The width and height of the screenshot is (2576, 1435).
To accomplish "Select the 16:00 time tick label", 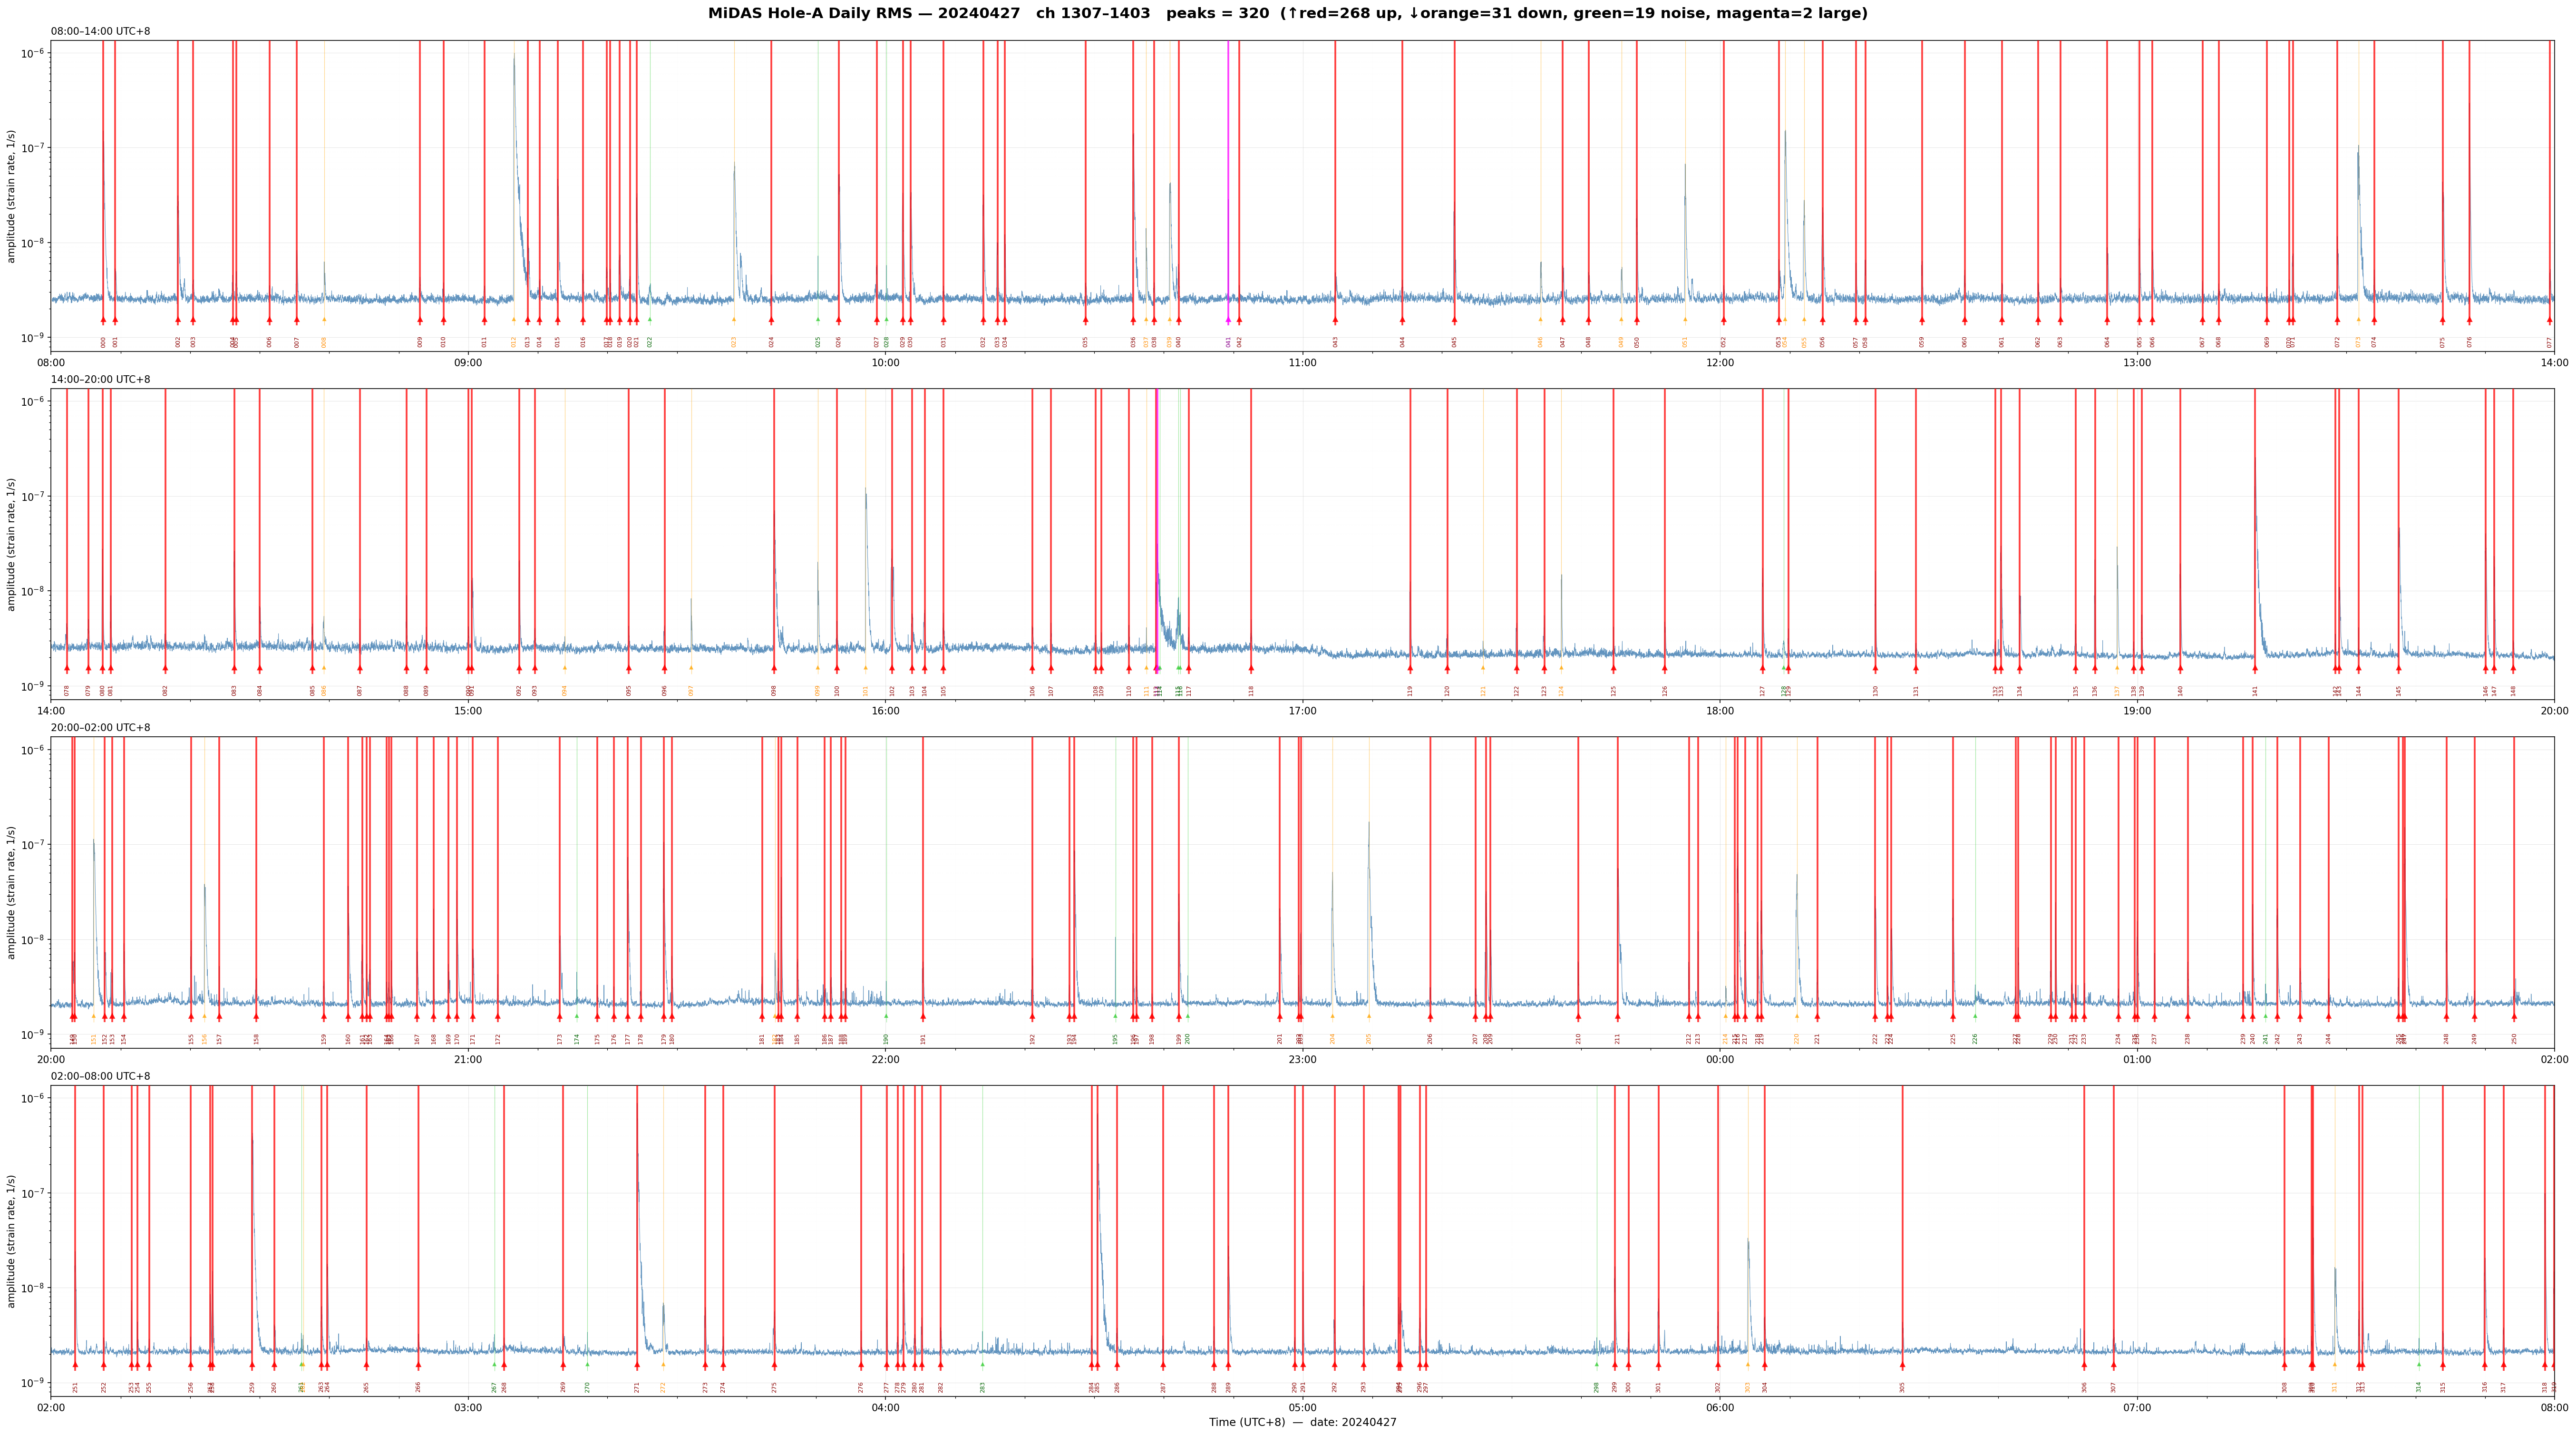I will click(885, 711).
